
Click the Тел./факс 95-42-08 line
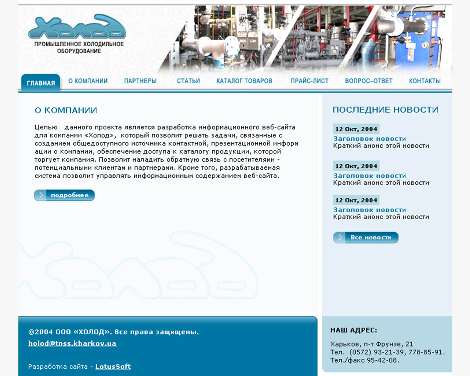(364, 360)
